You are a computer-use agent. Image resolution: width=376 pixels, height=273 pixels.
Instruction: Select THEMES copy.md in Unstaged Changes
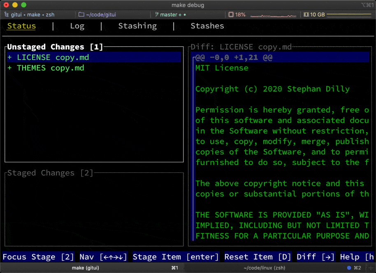(x=50, y=68)
